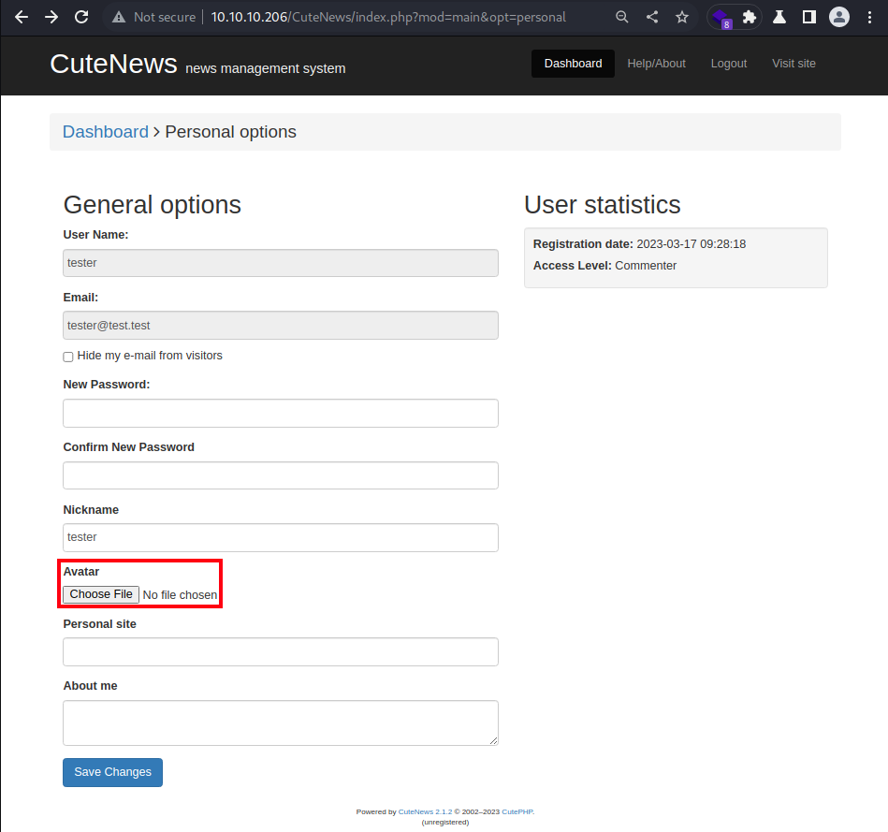Reload the current page
Screen dimensions: 888x832
tap(81, 17)
